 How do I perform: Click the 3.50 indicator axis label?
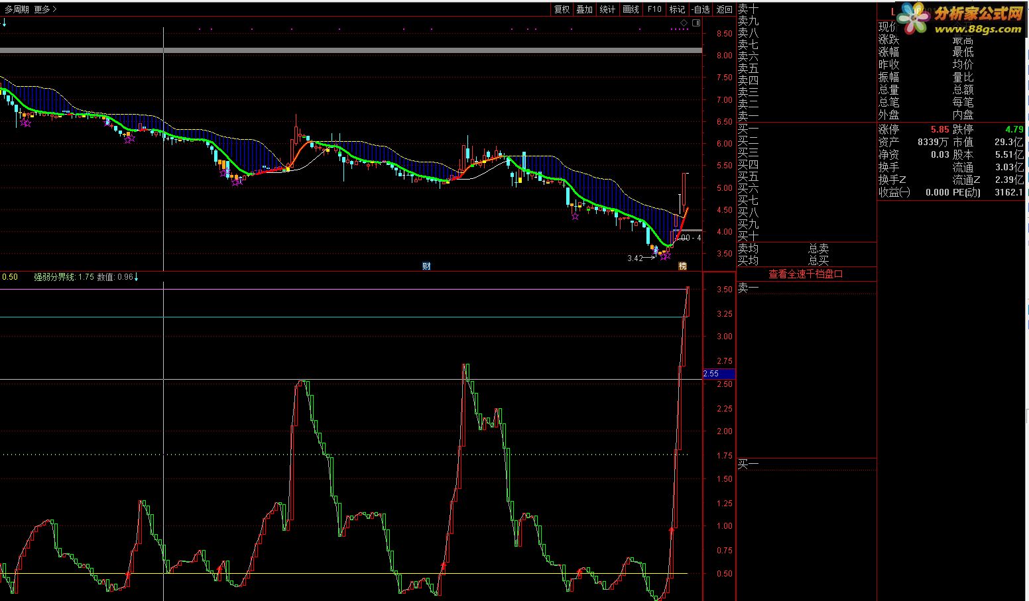pyautogui.click(x=725, y=290)
